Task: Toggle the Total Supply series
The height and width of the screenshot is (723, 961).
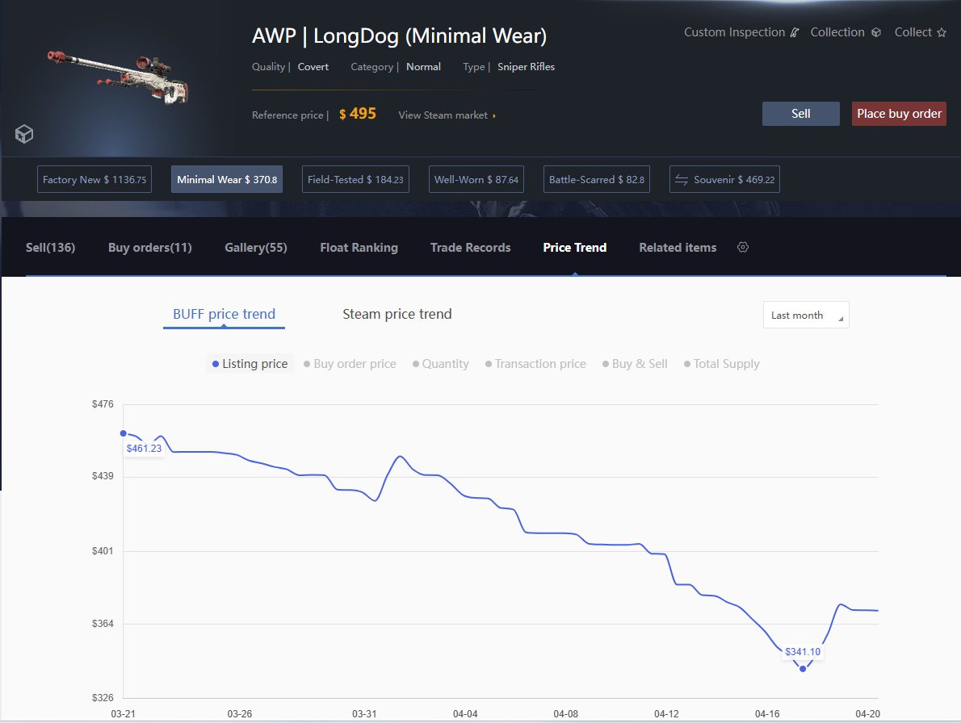Action: (x=722, y=364)
